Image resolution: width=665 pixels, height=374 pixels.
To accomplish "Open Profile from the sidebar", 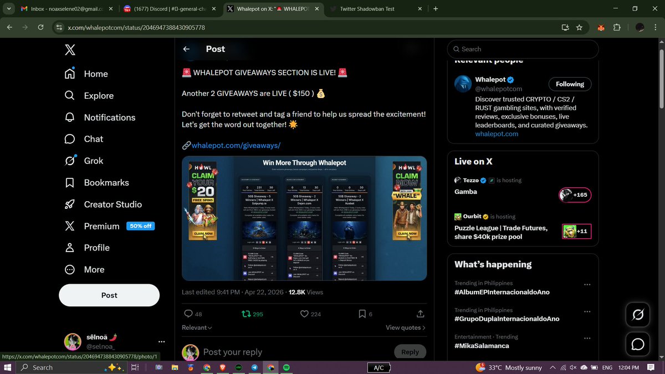I will 86,248.
